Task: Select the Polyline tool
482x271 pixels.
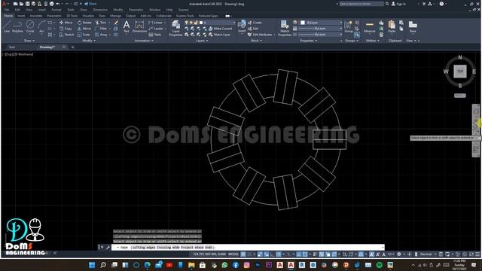Action: pyautogui.click(x=17, y=26)
